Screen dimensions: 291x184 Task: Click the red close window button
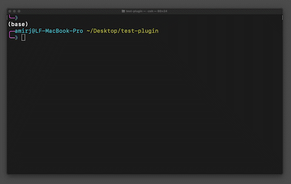click(x=10, y=11)
